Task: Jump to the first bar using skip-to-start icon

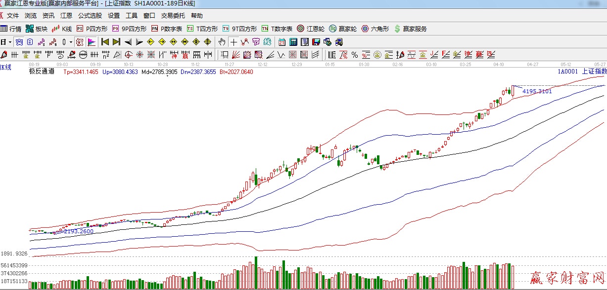Action: tap(105, 42)
